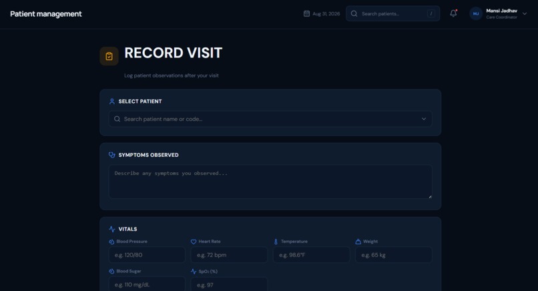Screen dimensions: 538x291
Task: Click the SELECT PATIENT section title
Action: click(140, 101)
